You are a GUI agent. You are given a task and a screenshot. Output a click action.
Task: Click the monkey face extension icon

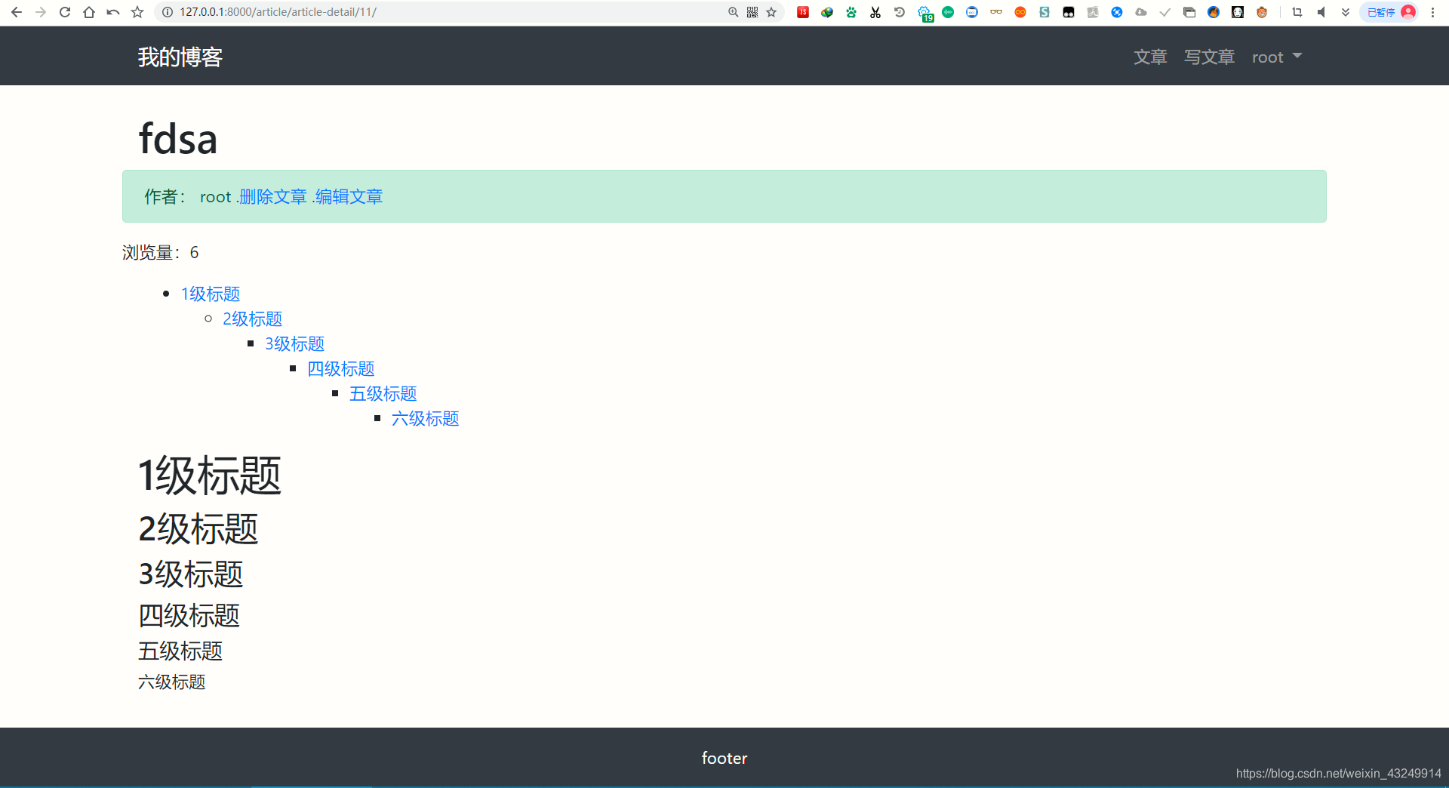(x=1262, y=12)
